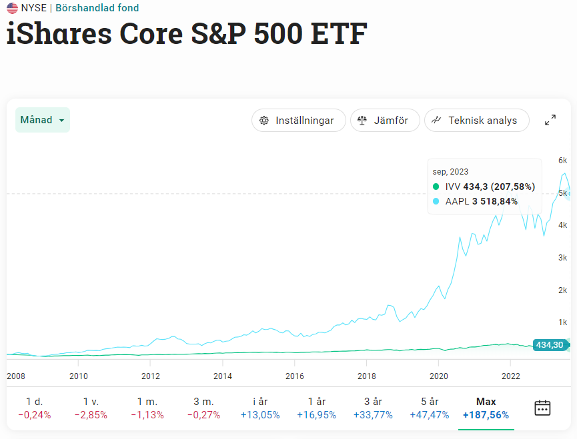Click the scales icon in Jämför
The width and height of the screenshot is (577, 439).
[x=362, y=121]
